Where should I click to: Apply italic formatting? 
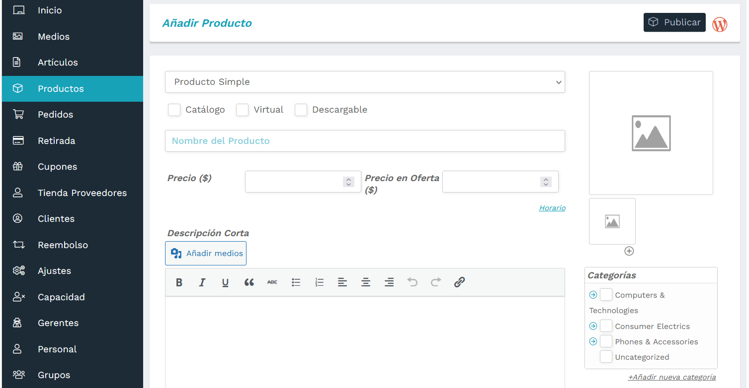point(202,282)
